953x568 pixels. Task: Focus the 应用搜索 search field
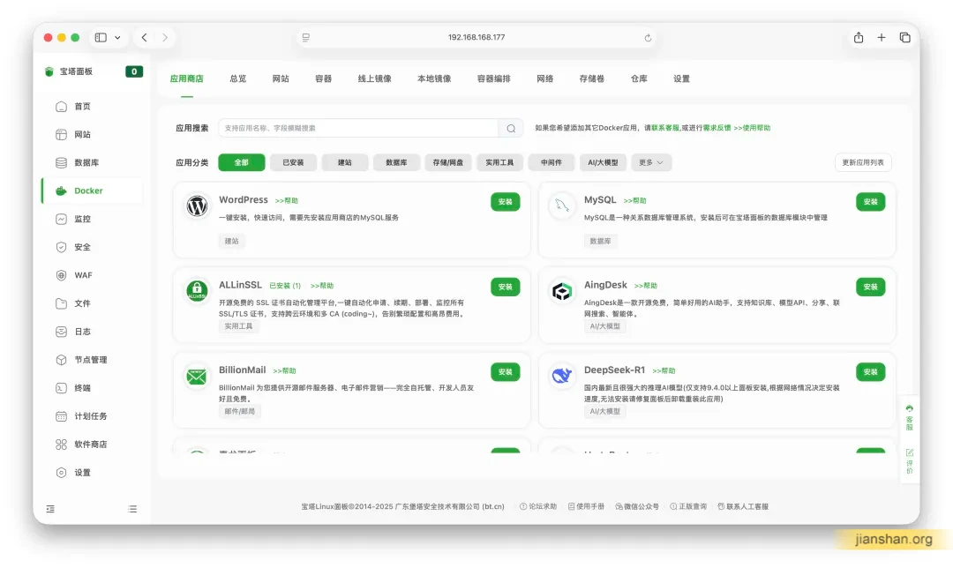click(x=358, y=128)
